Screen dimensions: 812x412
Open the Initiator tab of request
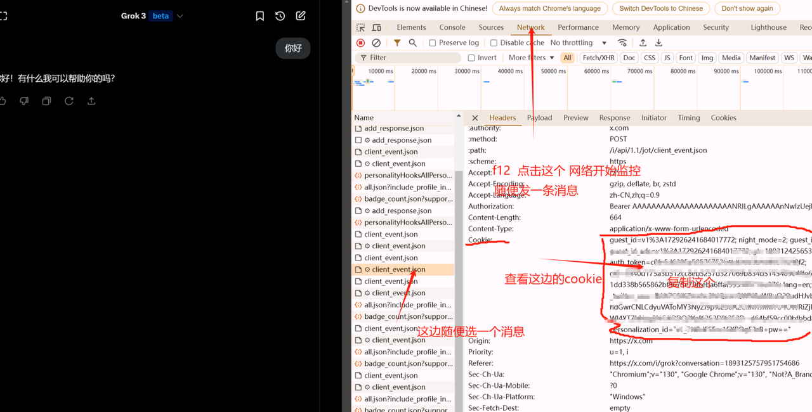tap(653, 118)
